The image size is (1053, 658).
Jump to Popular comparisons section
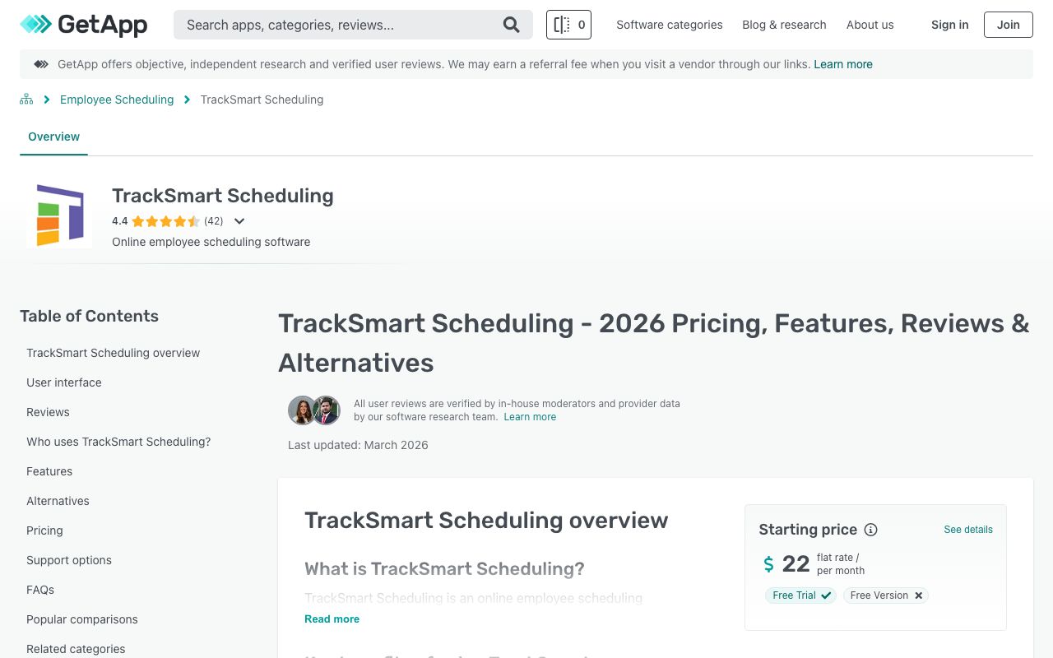(x=82, y=619)
